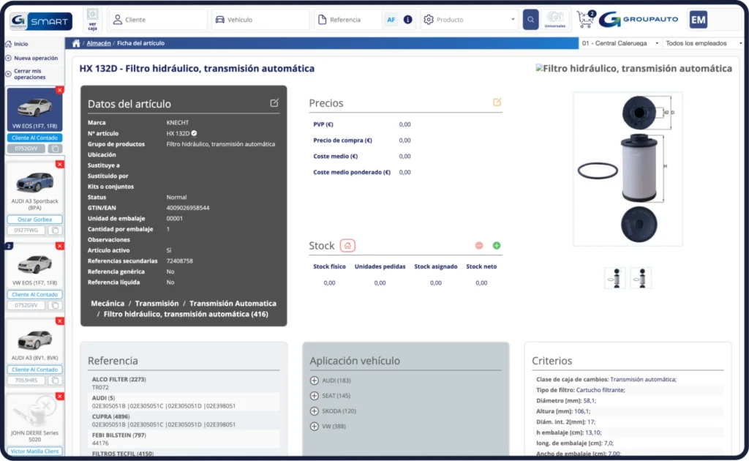749x461 pixels.
Task: Copy icon beside plate 7053HRS
Action: coord(56,381)
